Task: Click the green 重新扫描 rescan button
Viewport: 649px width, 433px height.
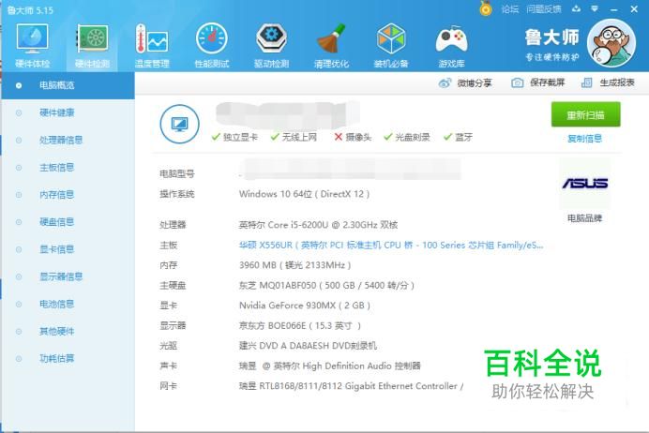Action: click(585, 114)
